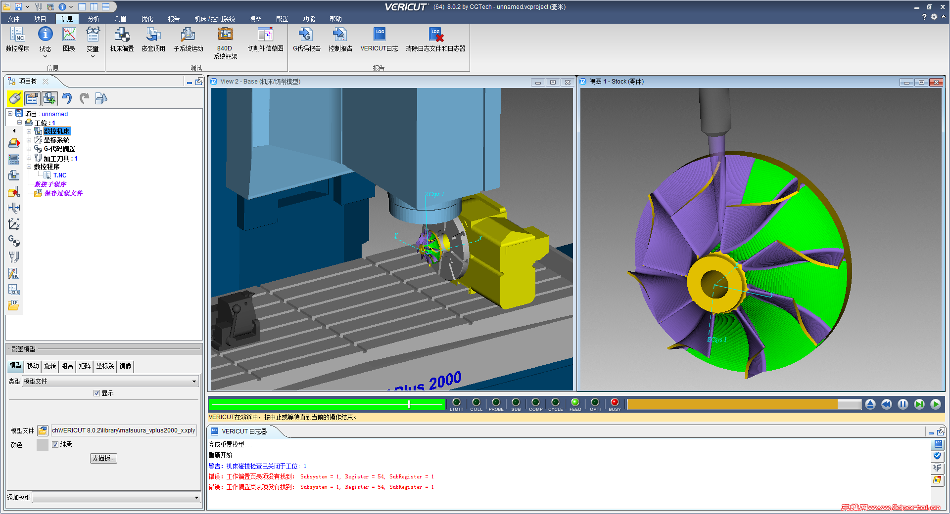Click the NC program pencil sidebar icon

14,273
